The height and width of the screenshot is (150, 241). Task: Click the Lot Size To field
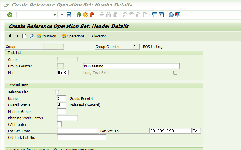tap(170, 131)
